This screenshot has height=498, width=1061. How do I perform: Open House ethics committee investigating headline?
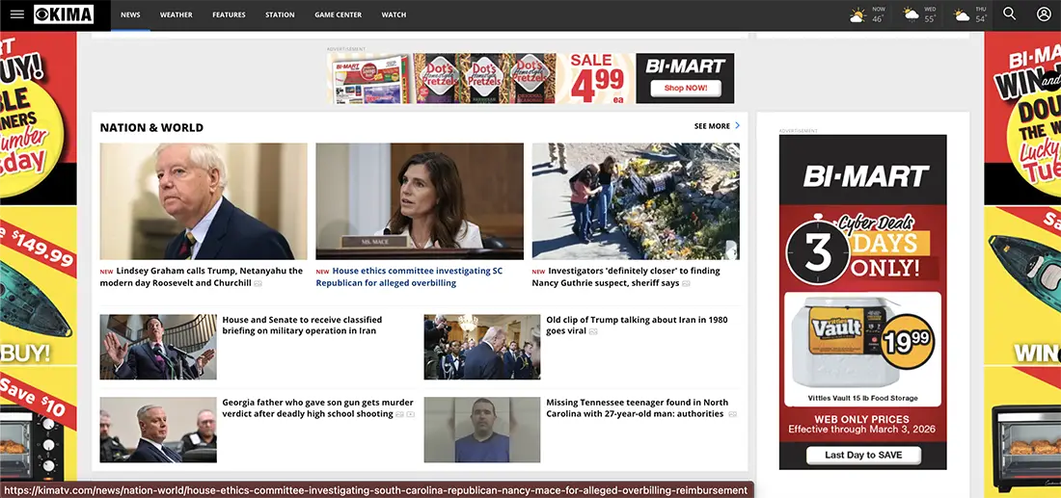409,277
